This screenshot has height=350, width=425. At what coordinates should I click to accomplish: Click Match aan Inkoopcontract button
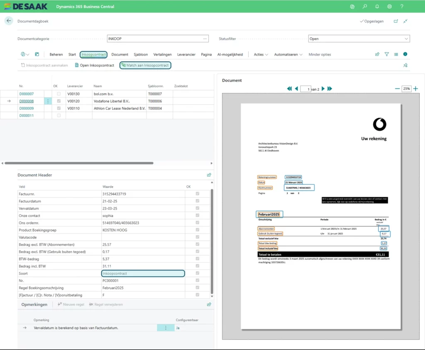coord(145,65)
